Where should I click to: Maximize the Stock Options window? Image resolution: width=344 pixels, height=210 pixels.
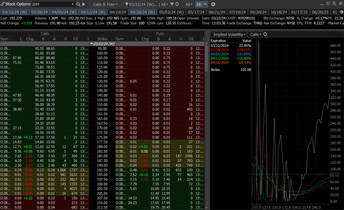click(x=328, y=3)
